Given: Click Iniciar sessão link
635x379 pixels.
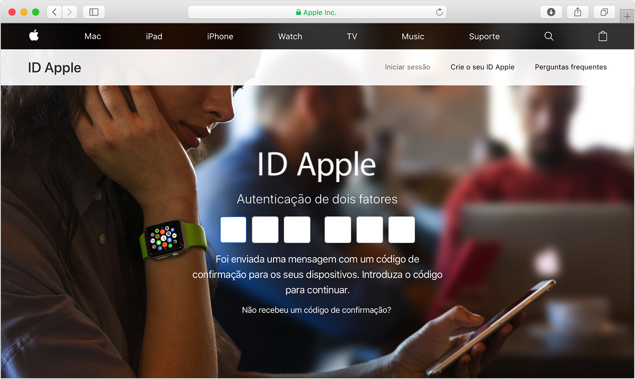Looking at the screenshot, I should coord(407,67).
